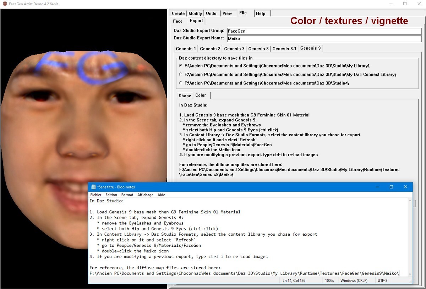Click 'Windows (CRLF)' in status bar

[x=354, y=280]
